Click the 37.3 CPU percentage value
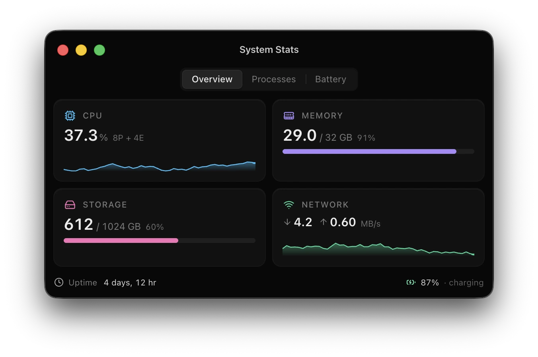The height and width of the screenshot is (357, 538). (x=81, y=136)
